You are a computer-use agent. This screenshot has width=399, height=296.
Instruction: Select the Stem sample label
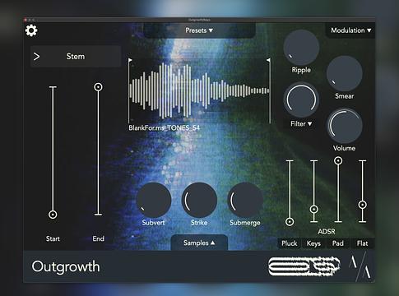coord(76,57)
